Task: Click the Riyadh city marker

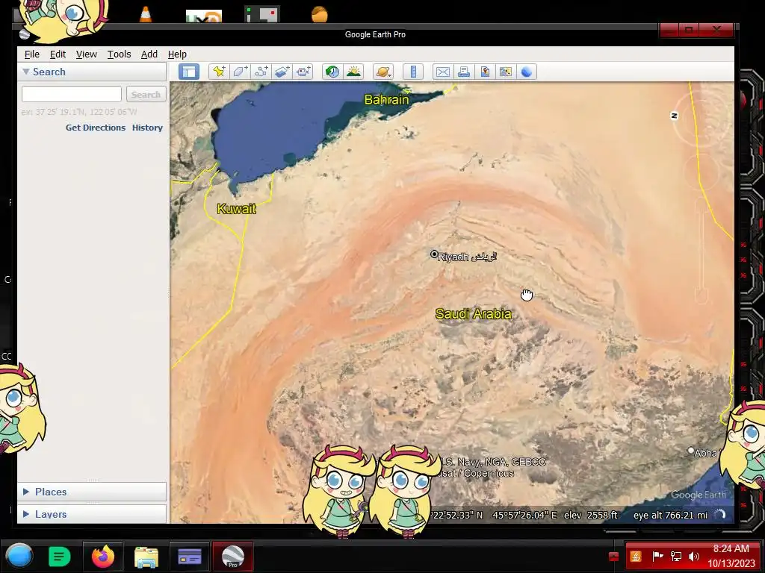Action: click(434, 254)
